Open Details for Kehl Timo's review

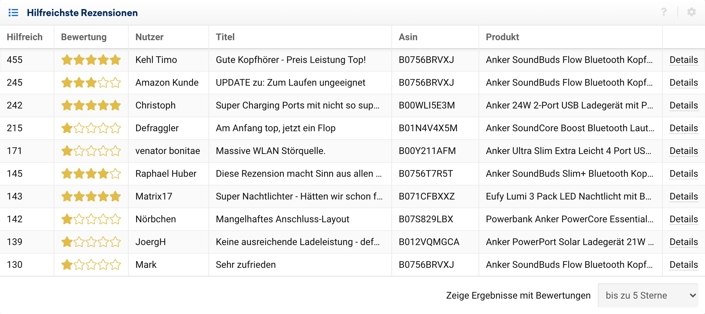click(684, 60)
